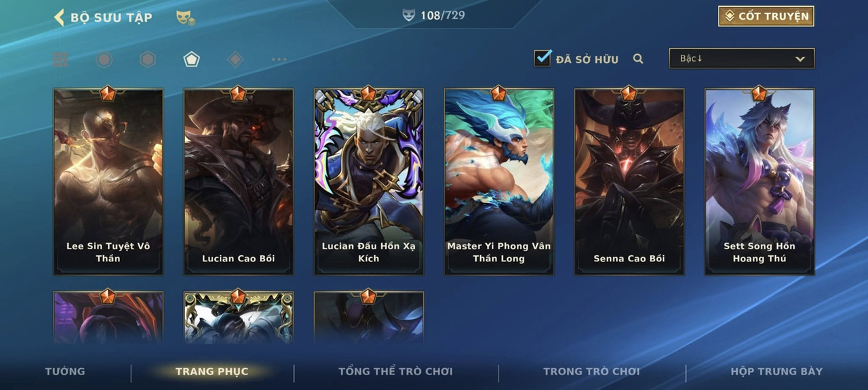868x390 pixels.
Task: Select the Lee Sin Tuyệt Vô Thần skin
Action: click(x=108, y=181)
